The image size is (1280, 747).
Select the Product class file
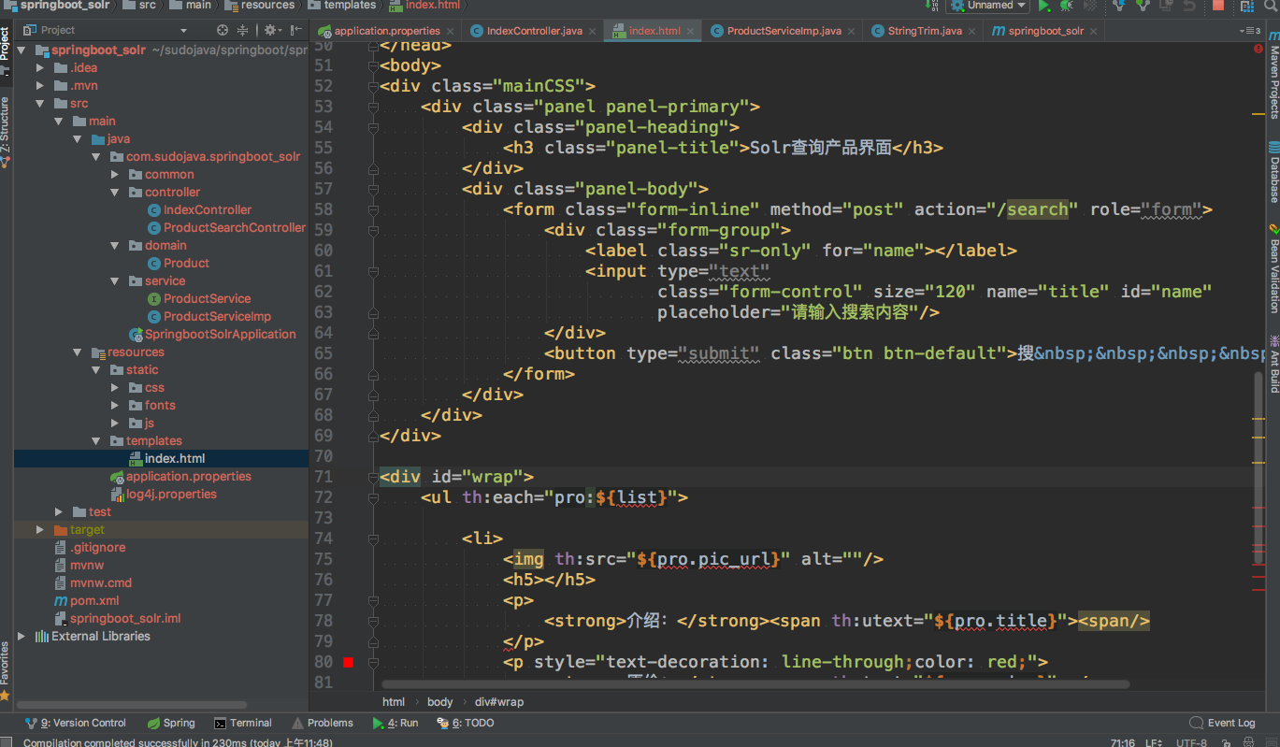(186, 263)
